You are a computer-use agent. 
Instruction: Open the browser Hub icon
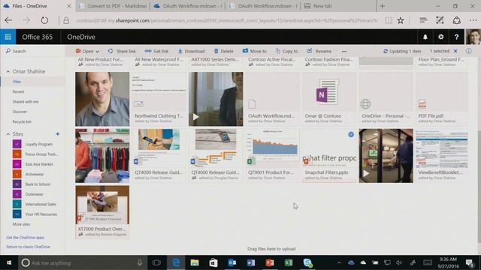[423, 20]
